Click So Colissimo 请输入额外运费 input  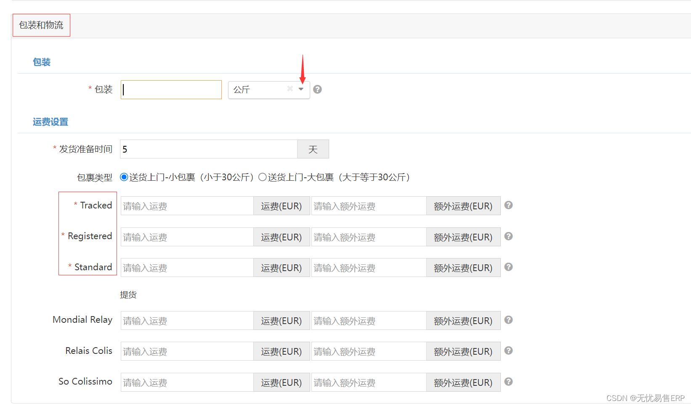[x=369, y=382]
